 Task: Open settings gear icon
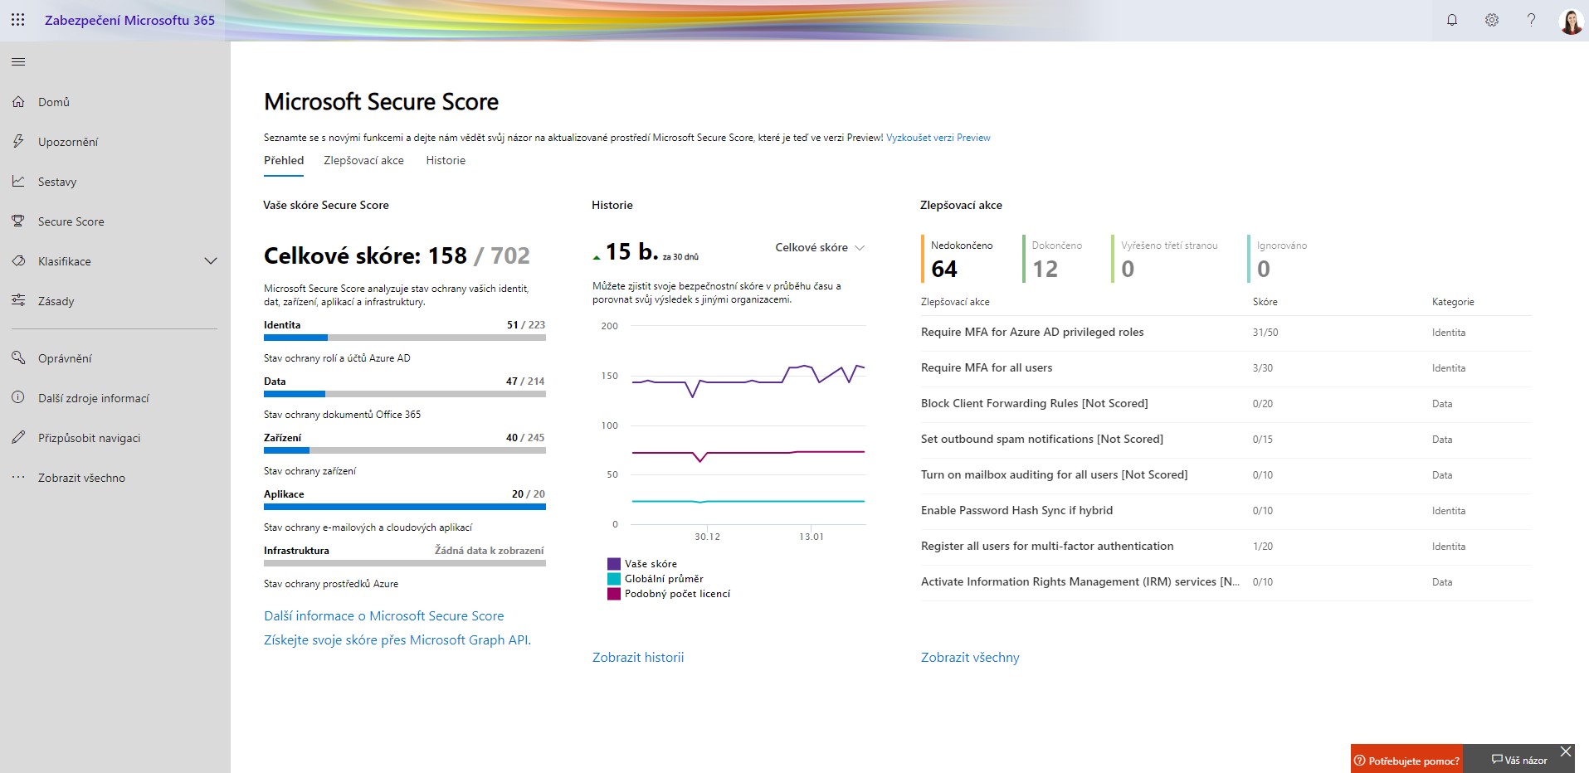1492,20
